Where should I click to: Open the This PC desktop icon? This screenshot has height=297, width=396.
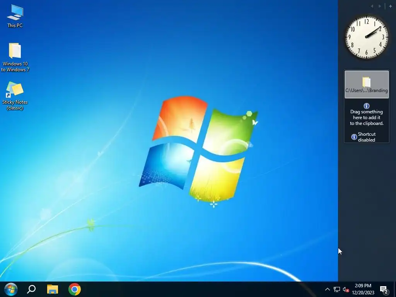(x=15, y=16)
